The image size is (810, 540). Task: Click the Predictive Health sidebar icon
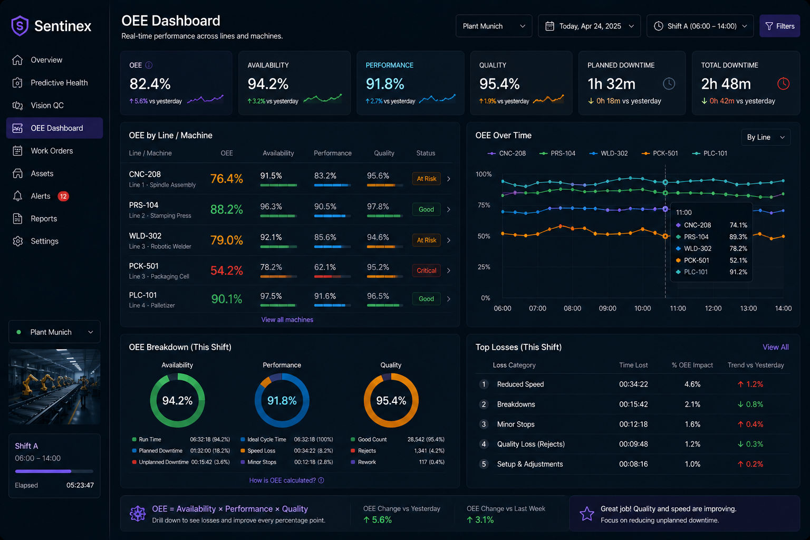(x=17, y=83)
